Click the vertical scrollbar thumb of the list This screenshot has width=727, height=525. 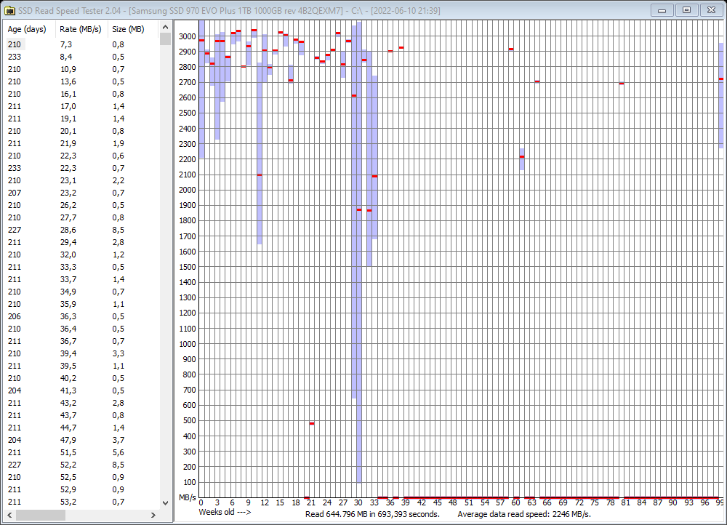[165, 39]
